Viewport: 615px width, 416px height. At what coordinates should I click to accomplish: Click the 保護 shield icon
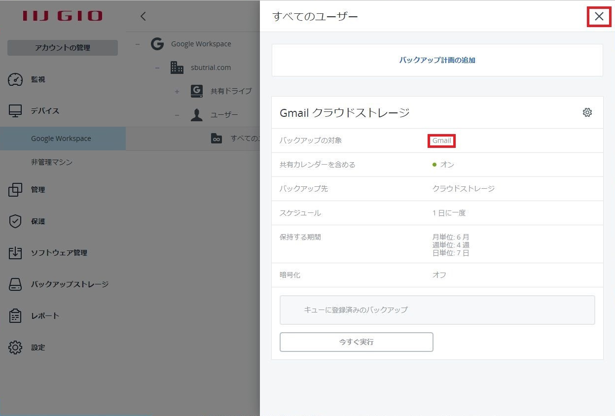[15, 221]
